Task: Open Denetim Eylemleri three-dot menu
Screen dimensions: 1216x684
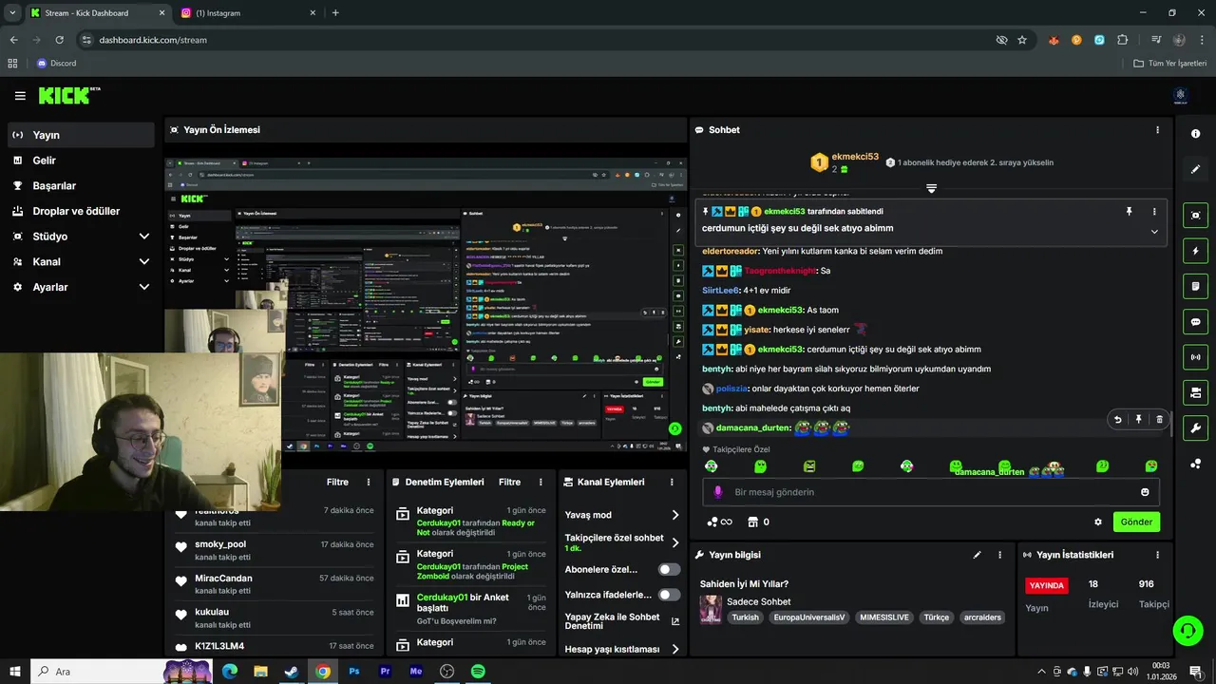Action: pos(541,482)
